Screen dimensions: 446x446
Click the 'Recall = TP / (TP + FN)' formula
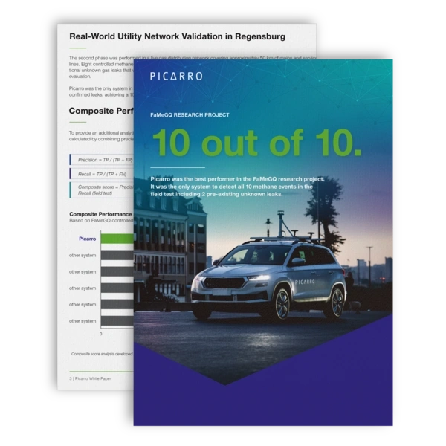pyautogui.click(x=102, y=174)
